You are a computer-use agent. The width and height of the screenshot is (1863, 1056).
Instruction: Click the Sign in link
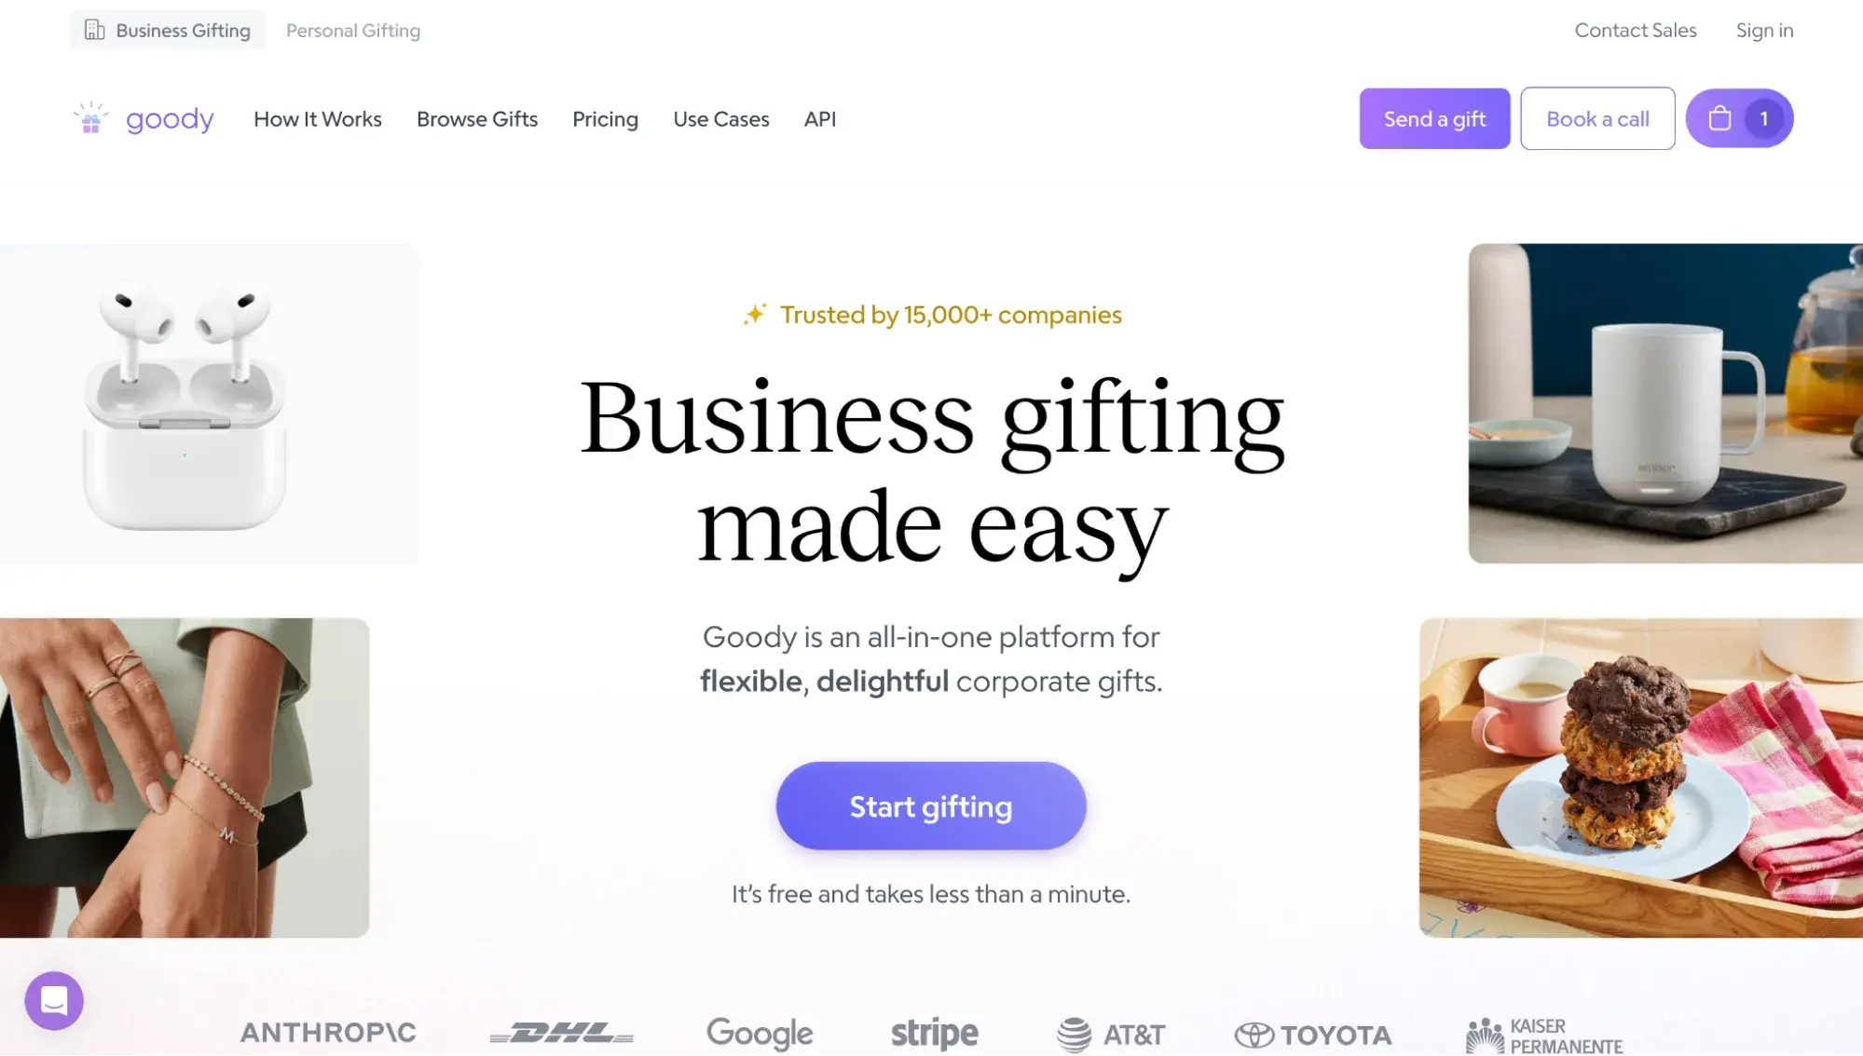click(x=1764, y=30)
